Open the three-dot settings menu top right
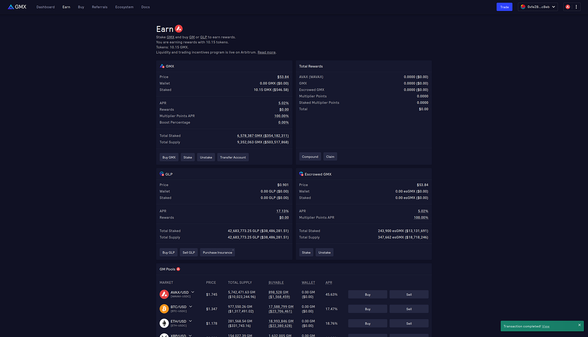Image resolution: width=588 pixels, height=337 pixels. point(576,6)
